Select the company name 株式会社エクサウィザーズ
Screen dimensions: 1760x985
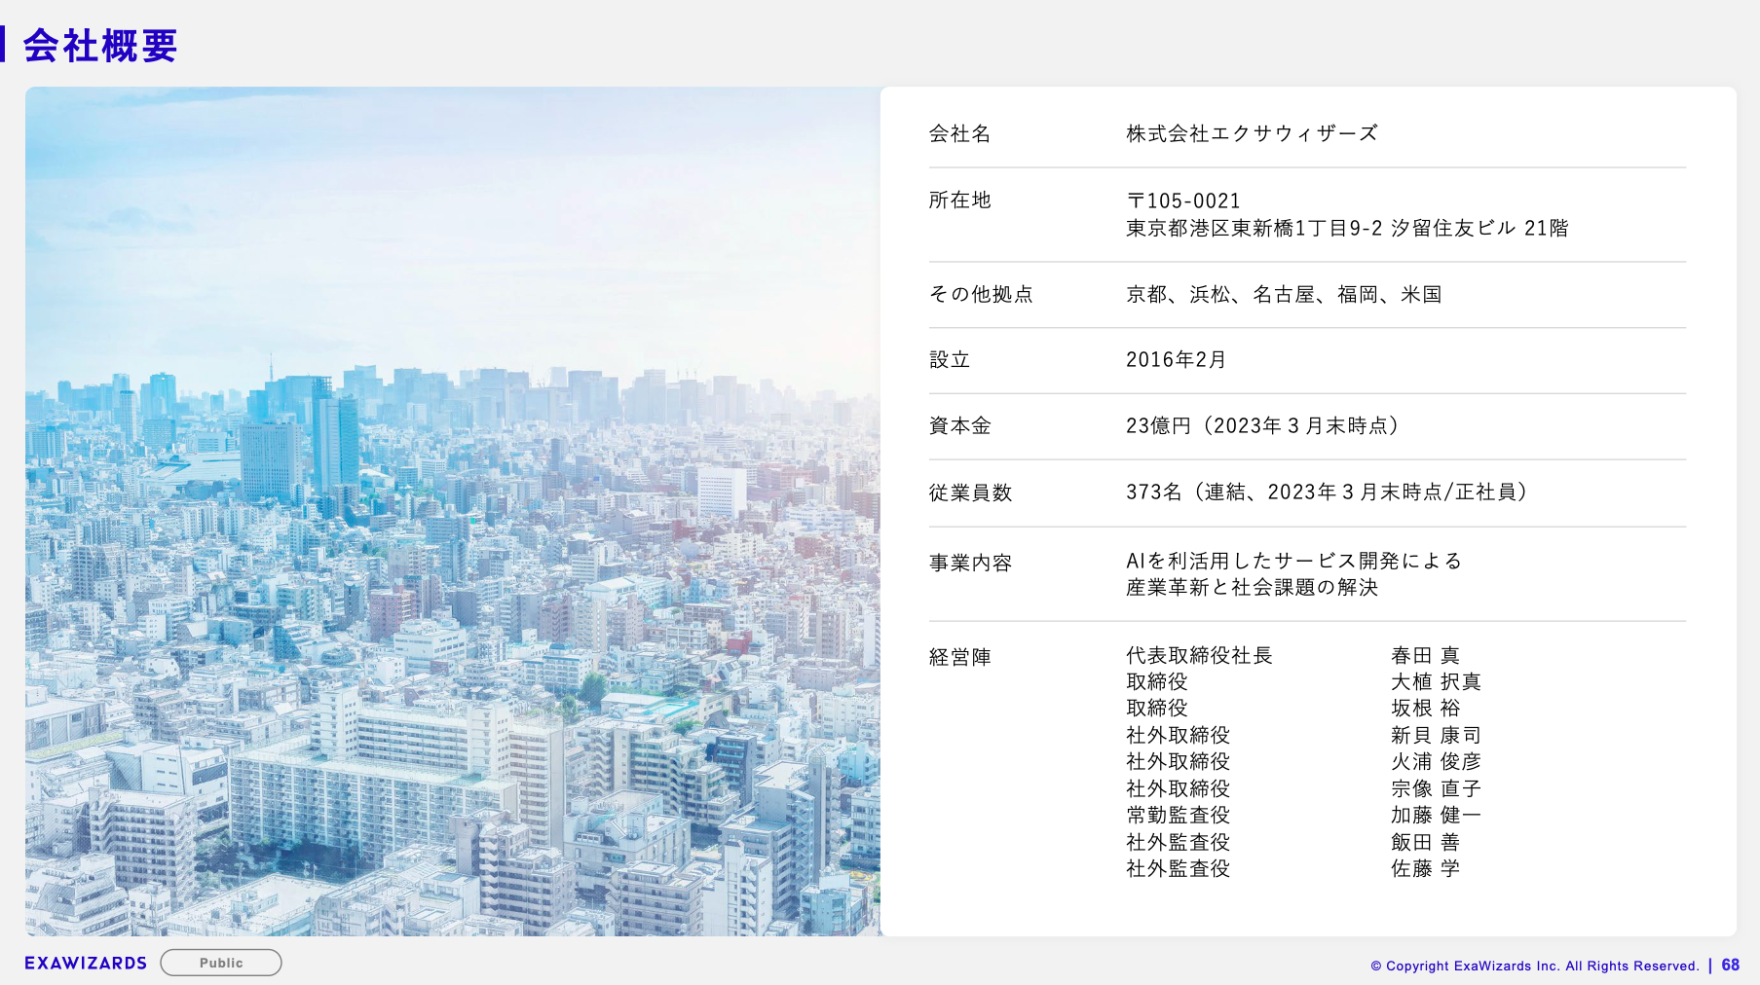pyautogui.click(x=1253, y=133)
